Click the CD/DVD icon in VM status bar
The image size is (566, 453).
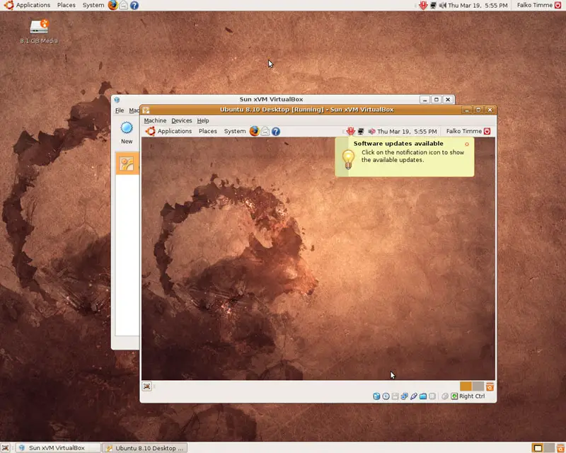pyautogui.click(x=386, y=396)
